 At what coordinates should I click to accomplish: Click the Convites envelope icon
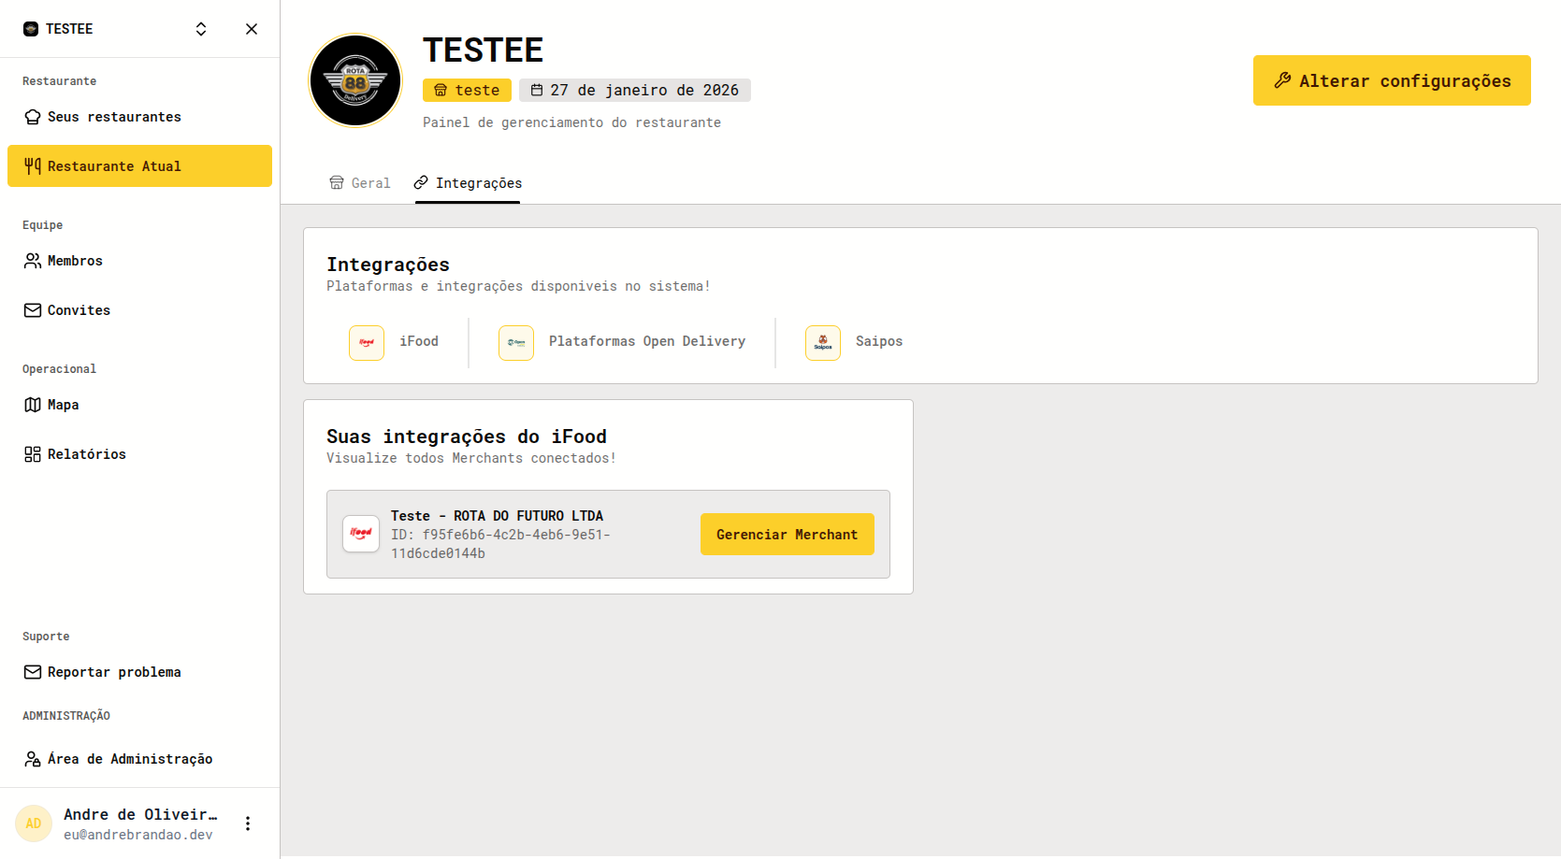tap(33, 310)
